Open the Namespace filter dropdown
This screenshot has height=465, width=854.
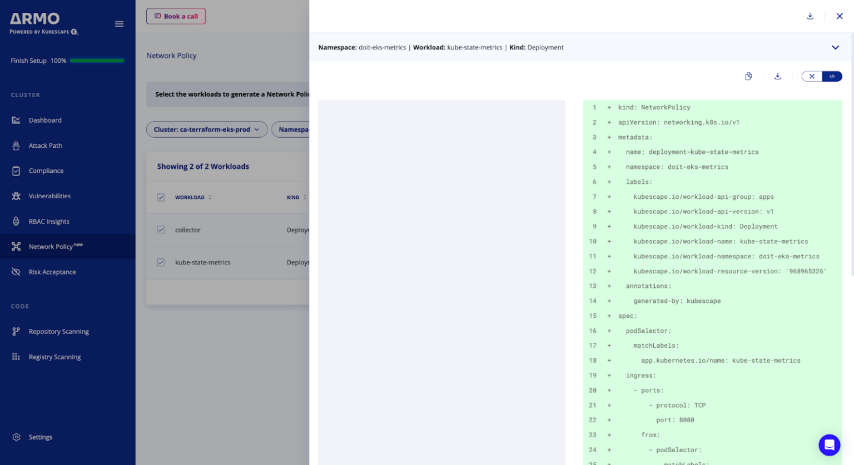pyautogui.click(x=291, y=129)
